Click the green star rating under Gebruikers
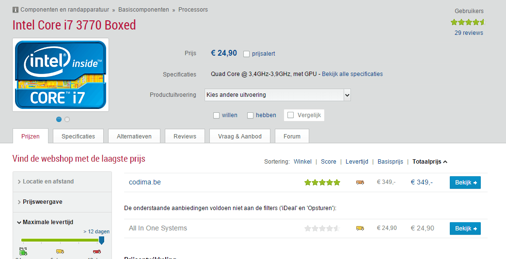506x259 pixels. (x=468, y=22)
